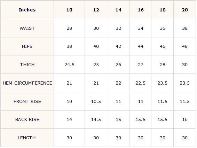197x148 pixels.
Task: Select the size 20 column header
Action: (185, 10)
